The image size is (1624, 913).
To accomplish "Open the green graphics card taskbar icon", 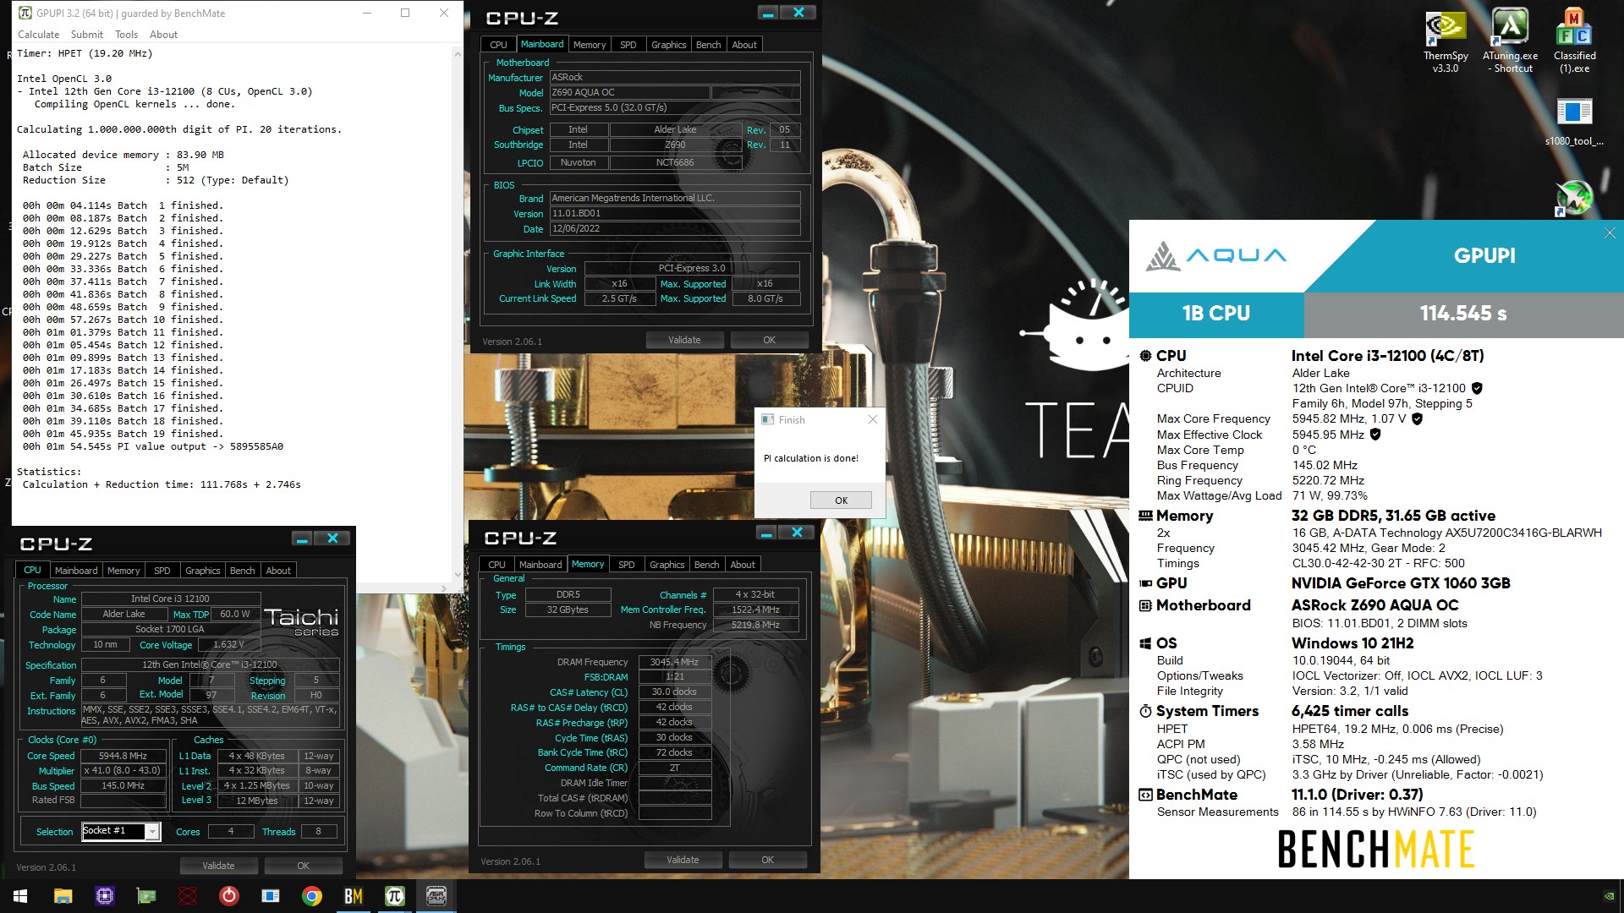I will coord(146,896).
